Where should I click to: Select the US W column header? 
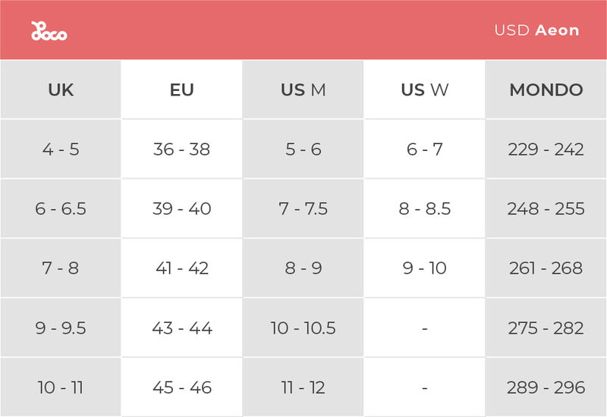[x=425, y=90]
